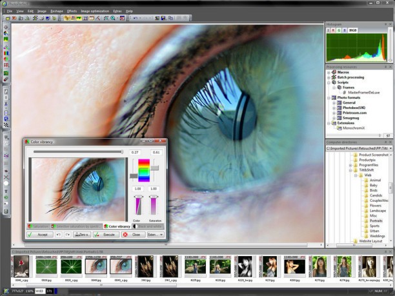
Task: Toggle the IRGB combined channel in the Histogram
Action: [x=352, y=30]
